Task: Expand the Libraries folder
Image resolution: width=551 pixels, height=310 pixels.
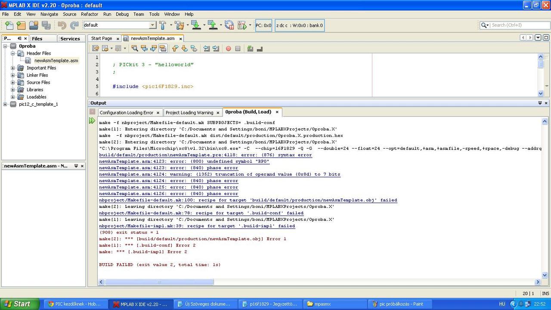Action: tap(13, 90)
